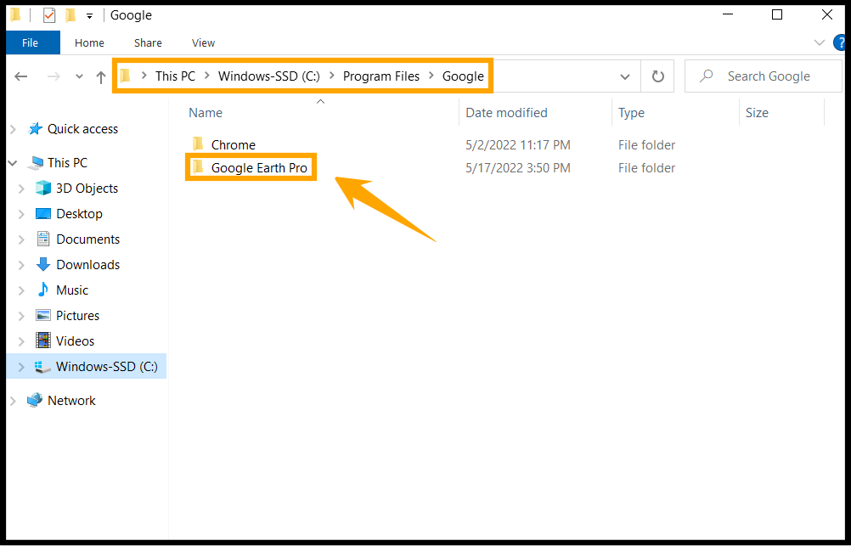This screenshot has height=546, width=851.
Task: Select the Pictures icon in the navigation pane
Action: tap(43, 315)
